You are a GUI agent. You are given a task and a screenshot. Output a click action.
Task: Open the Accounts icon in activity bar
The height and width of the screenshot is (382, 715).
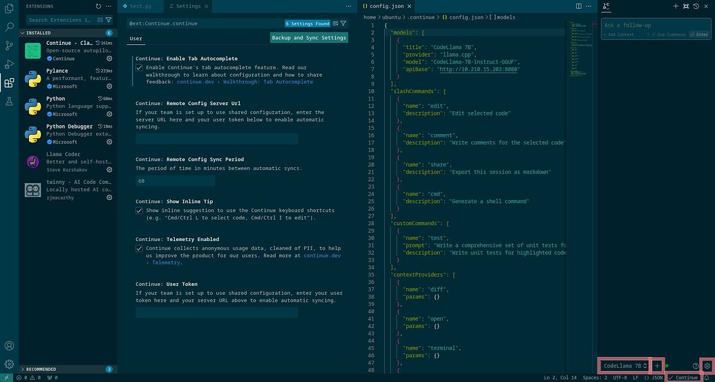(9, 345)
